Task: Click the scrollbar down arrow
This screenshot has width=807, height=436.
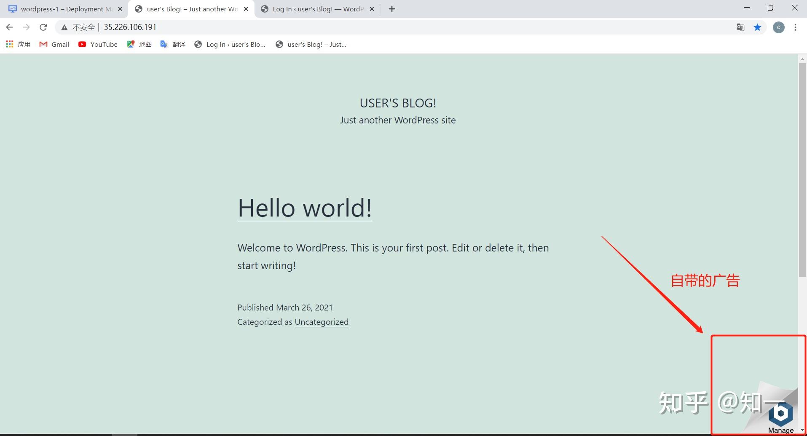Action: pos(802,430)
